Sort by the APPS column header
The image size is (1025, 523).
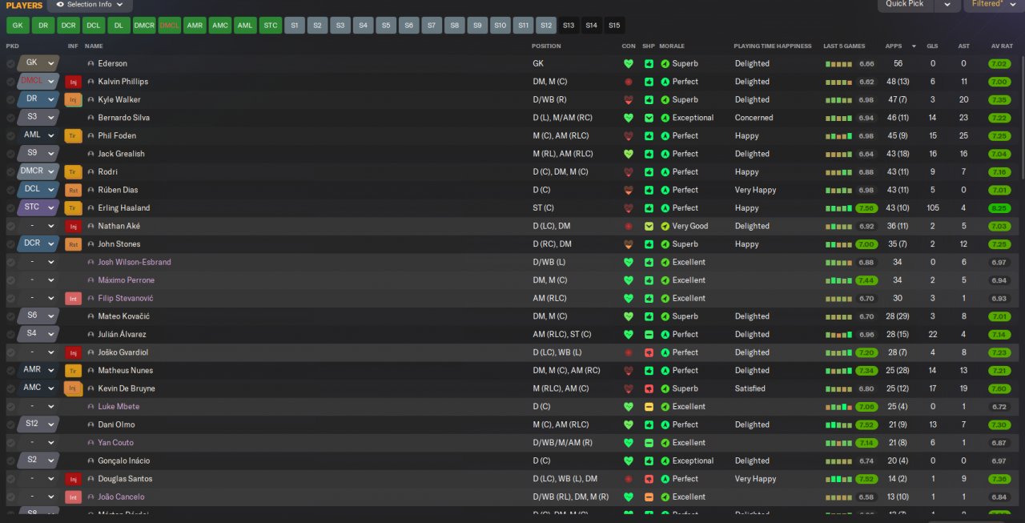[893, 46]
